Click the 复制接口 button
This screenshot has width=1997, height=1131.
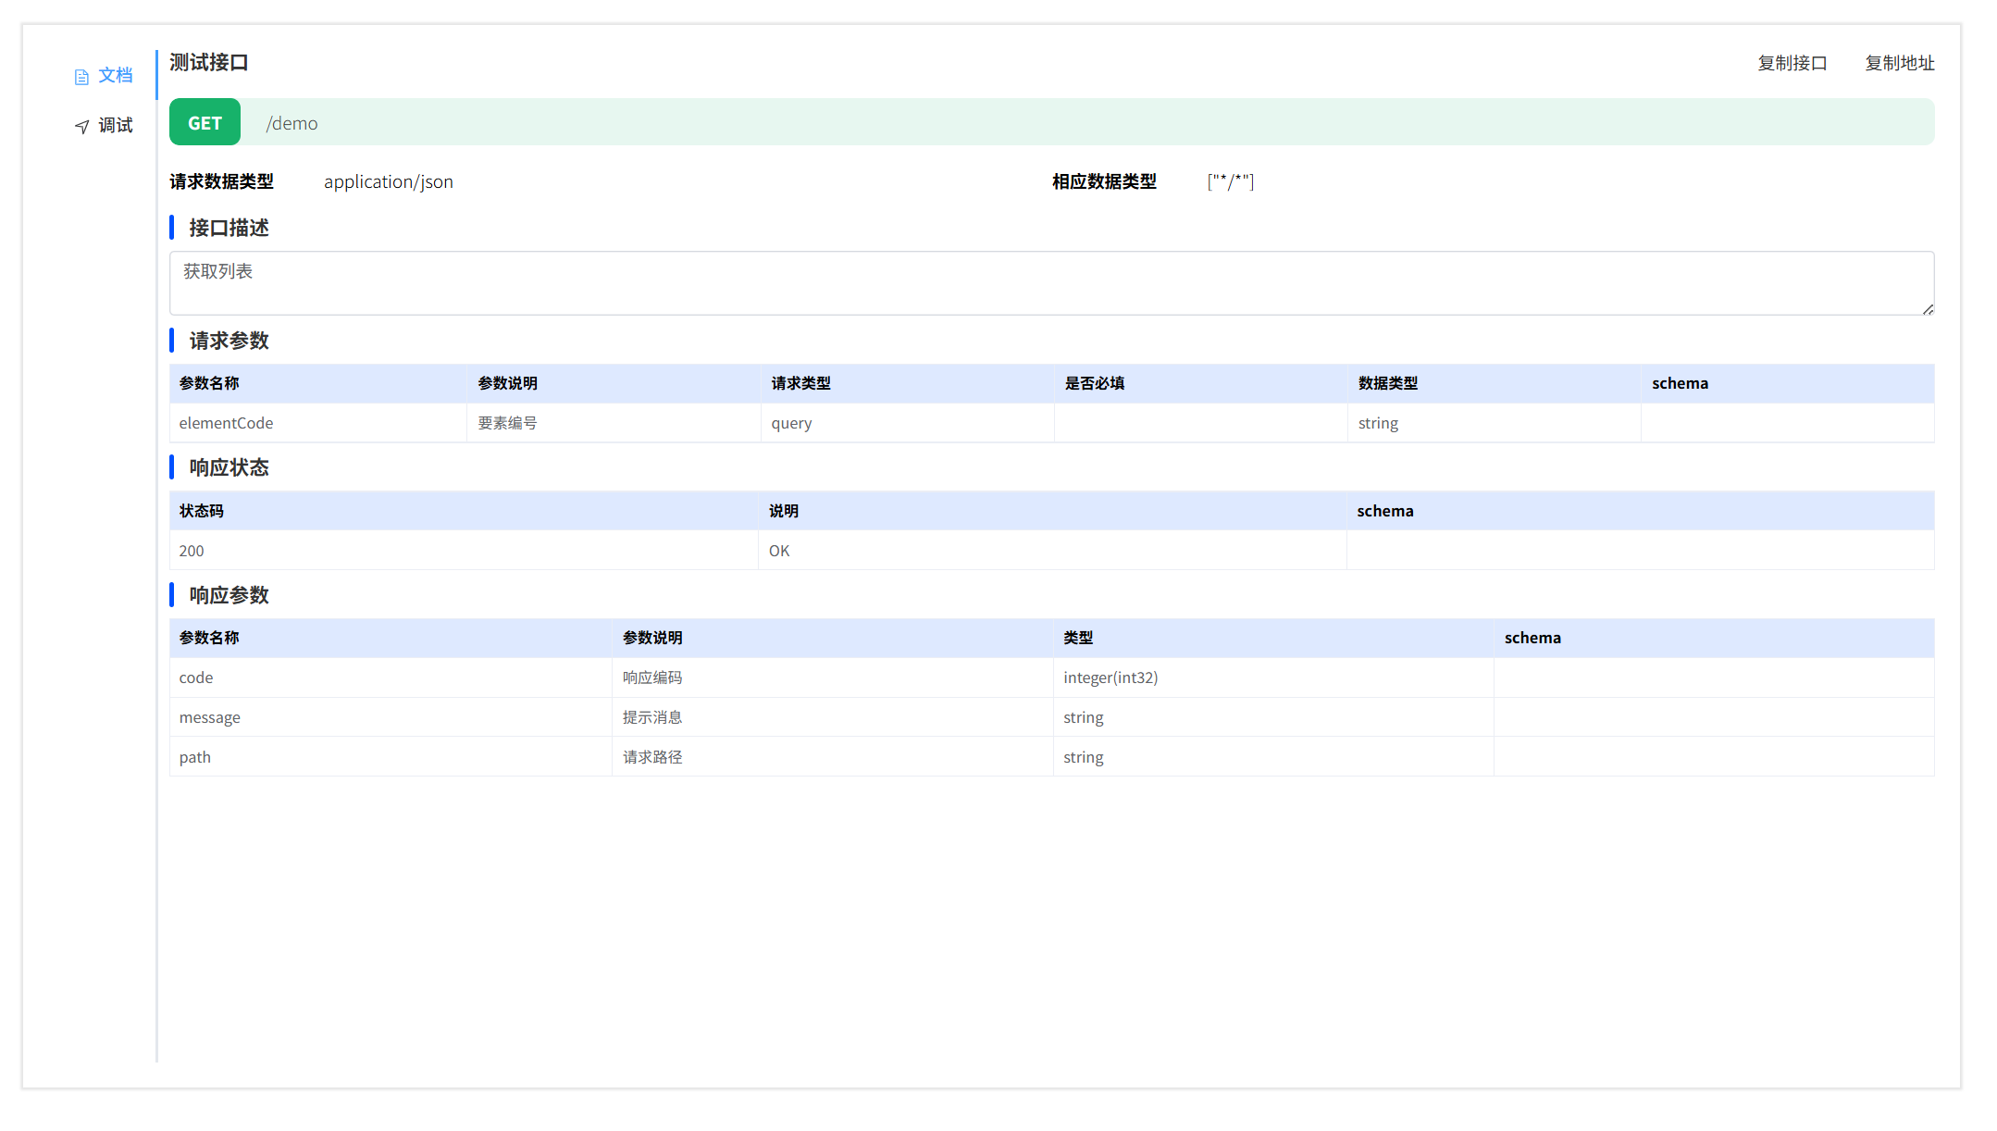pyautogui.click(x=1792, y=63)
